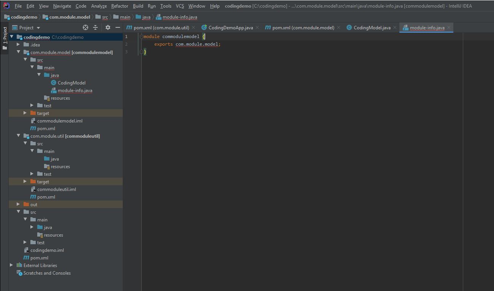Image resolution: width=494 pixels, height=291 pixels.
Task: Click src breadcrumb in navigation bar
Action: 101,17
